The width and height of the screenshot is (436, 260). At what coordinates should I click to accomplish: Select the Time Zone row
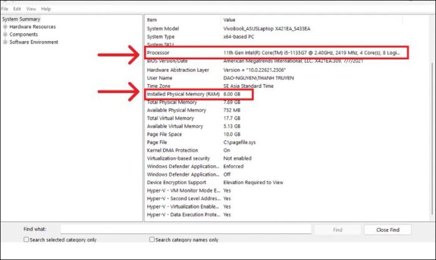274,86
